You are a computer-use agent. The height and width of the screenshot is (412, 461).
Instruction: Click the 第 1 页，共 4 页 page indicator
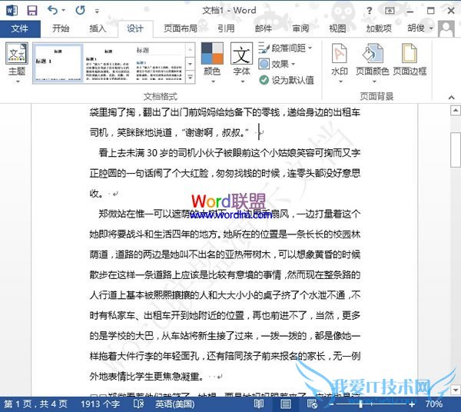click(x=35, y=404)
